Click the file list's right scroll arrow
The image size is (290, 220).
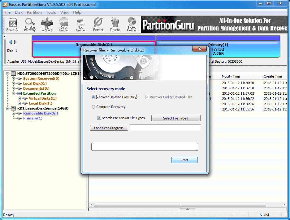(x=284, y=205)
